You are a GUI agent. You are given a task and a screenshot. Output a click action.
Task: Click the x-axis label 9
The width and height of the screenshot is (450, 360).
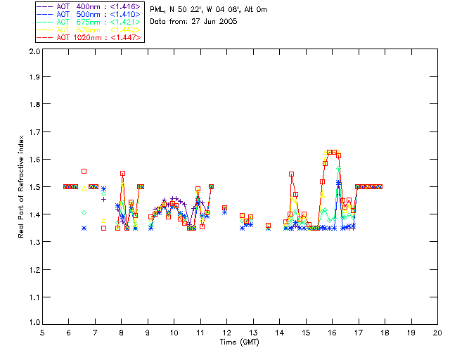tap(148, 333)
